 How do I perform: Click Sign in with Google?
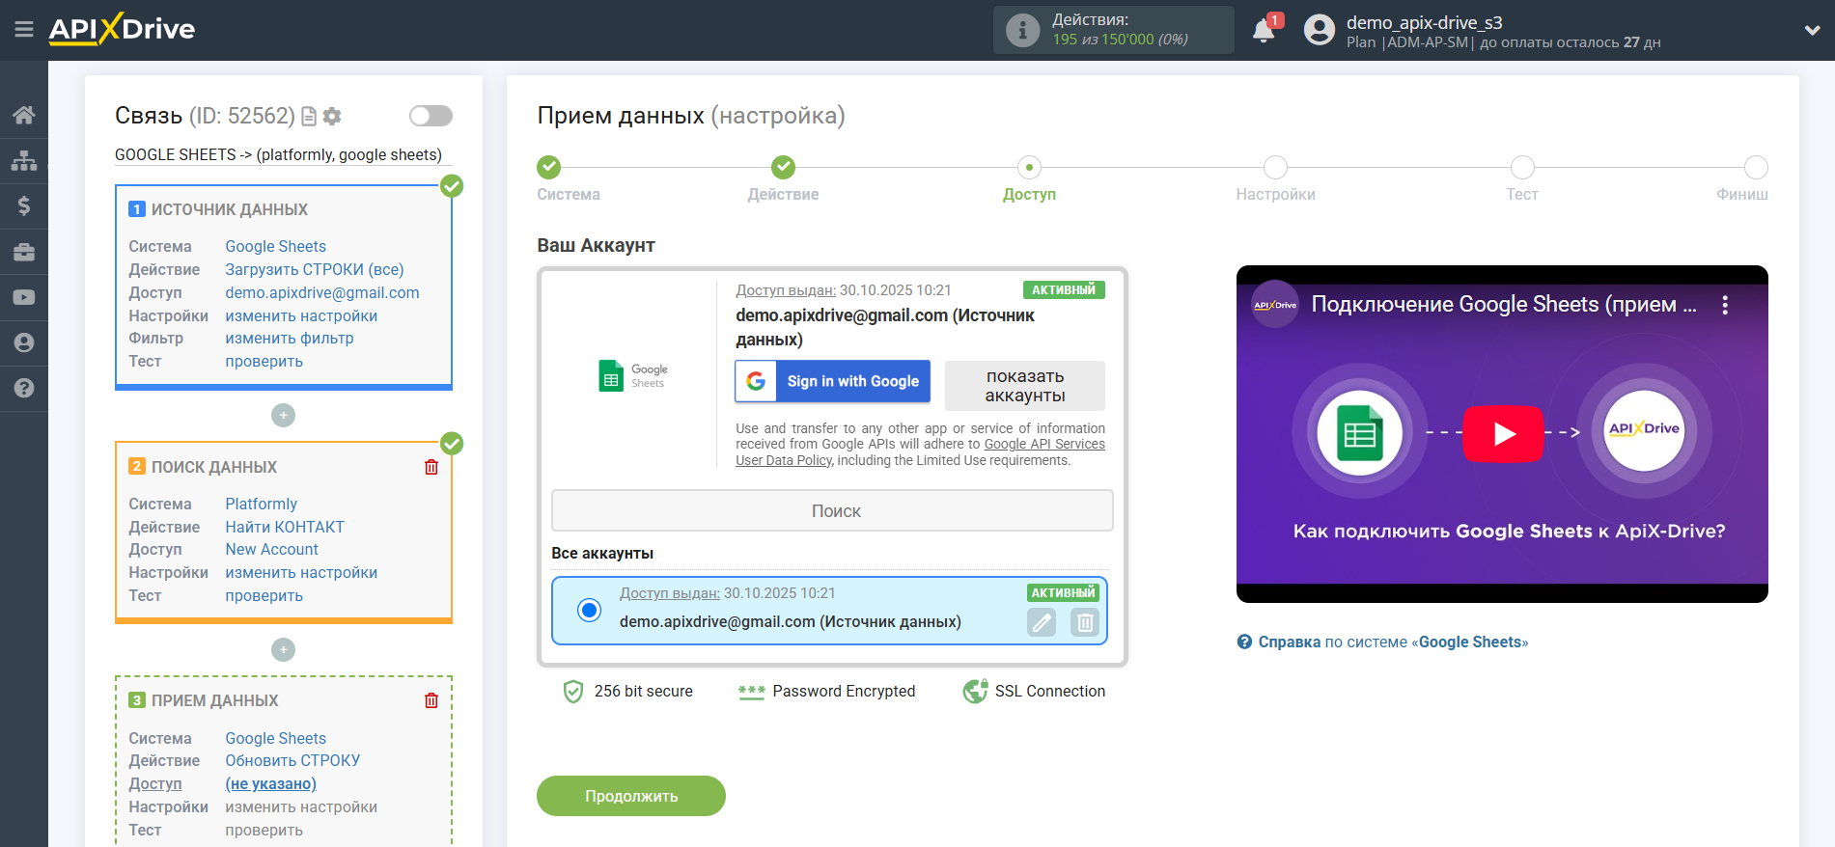[x=832, y=381]
